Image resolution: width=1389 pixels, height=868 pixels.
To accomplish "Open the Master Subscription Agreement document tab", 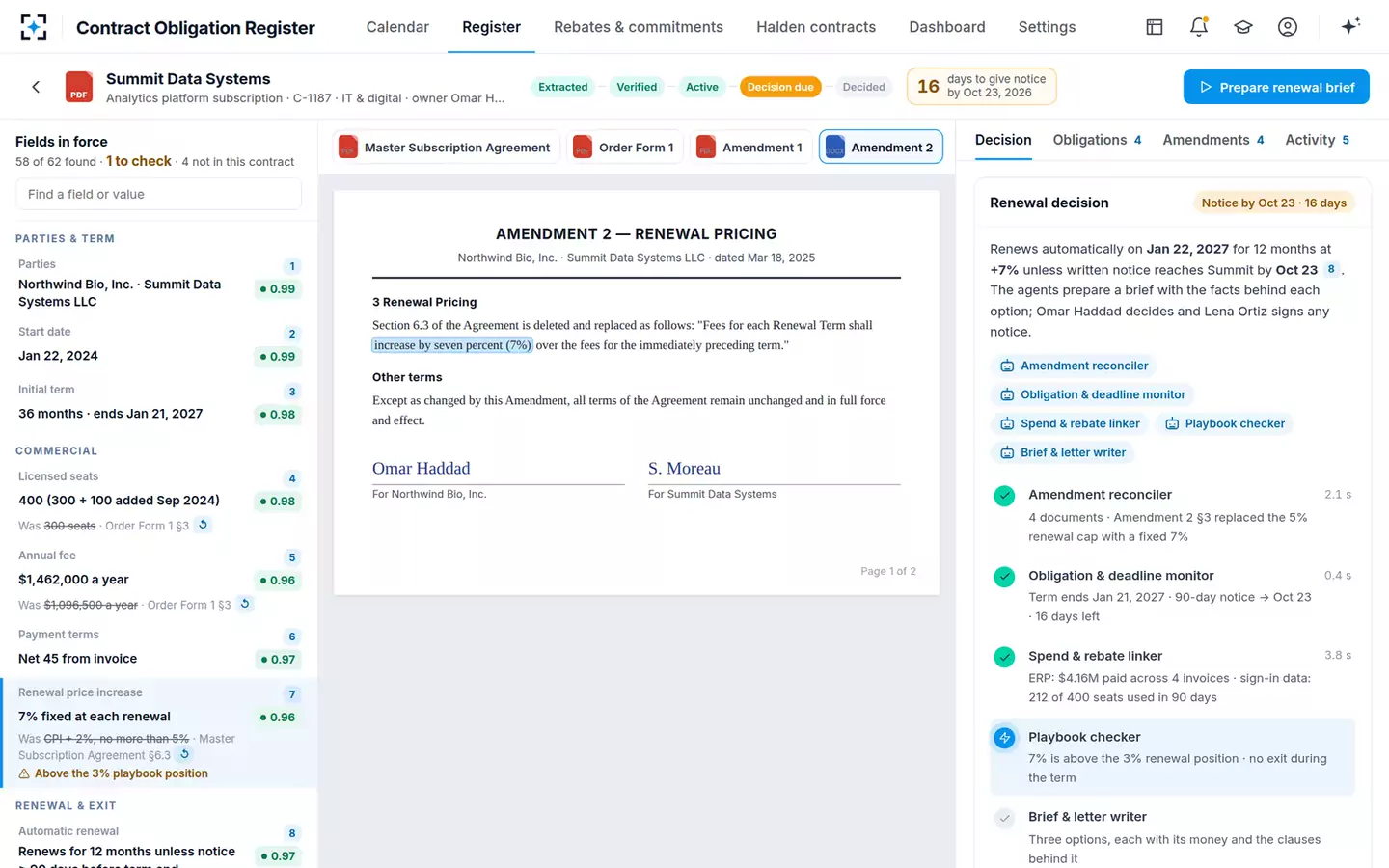I will 446,148.
